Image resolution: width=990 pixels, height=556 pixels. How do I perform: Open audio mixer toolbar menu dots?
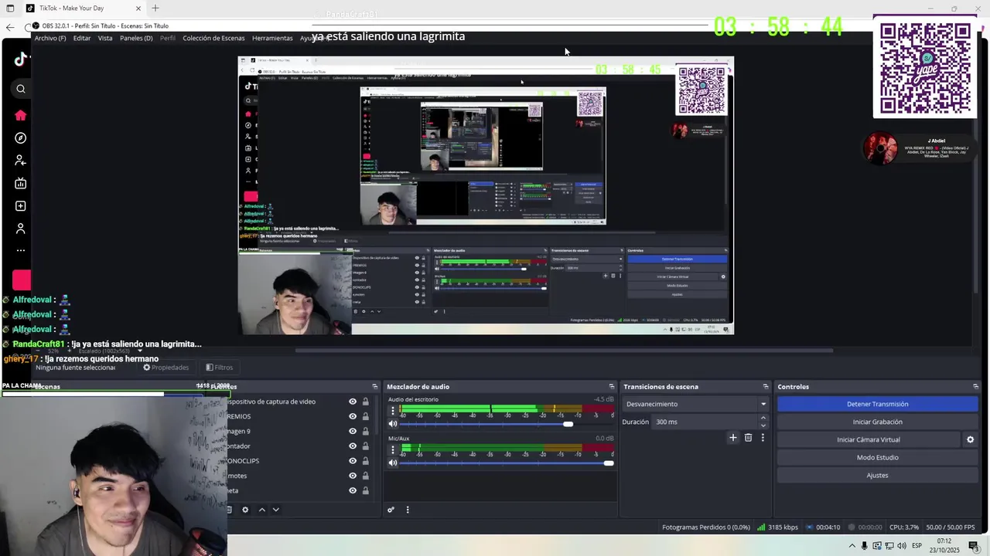[408, 510]
